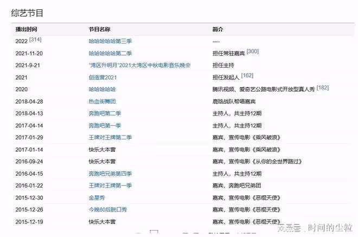Open citation reference [162]

pos(247,75)
